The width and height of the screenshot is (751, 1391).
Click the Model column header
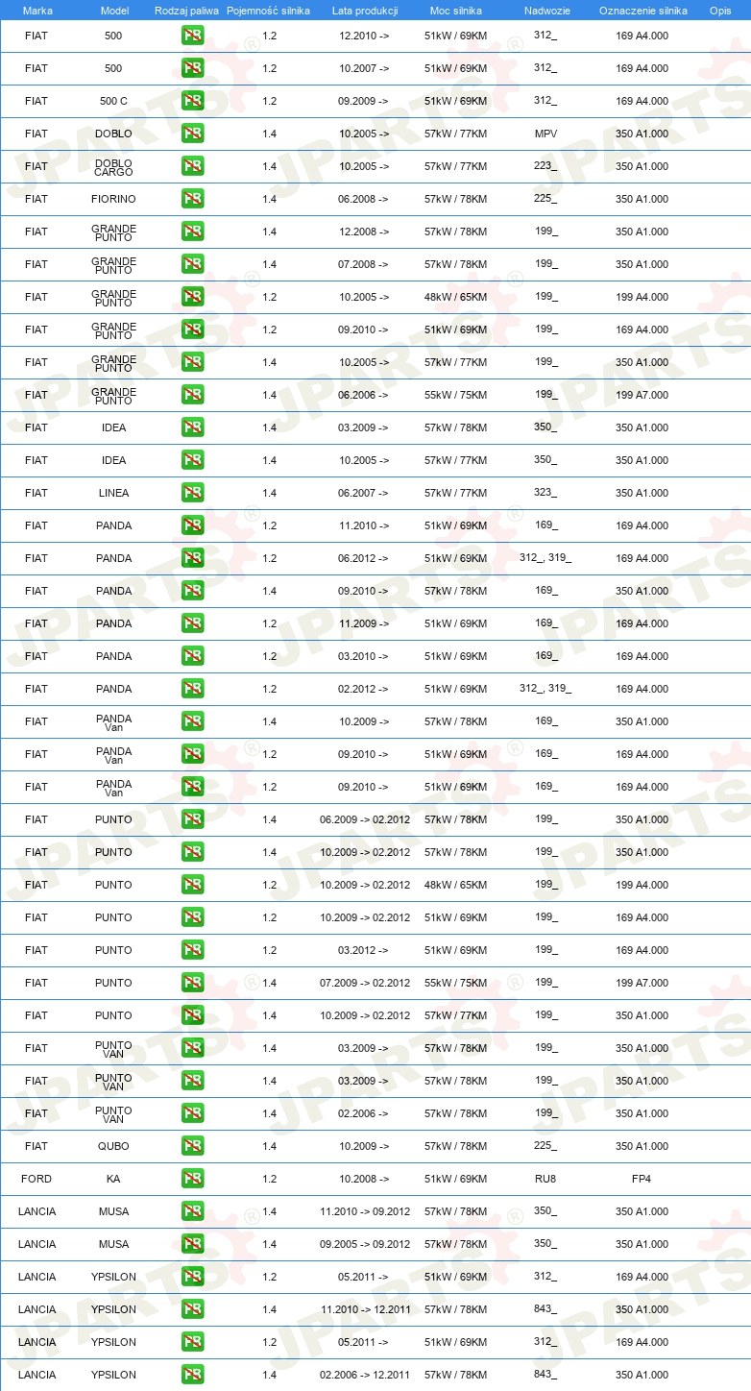[x=114, y=11]
